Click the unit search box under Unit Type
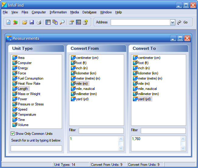 (36, 148)
